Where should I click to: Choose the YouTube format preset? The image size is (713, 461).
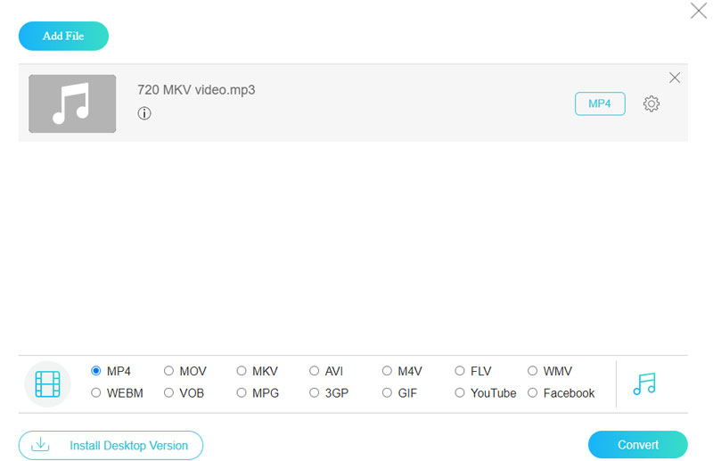coord(460,393)
